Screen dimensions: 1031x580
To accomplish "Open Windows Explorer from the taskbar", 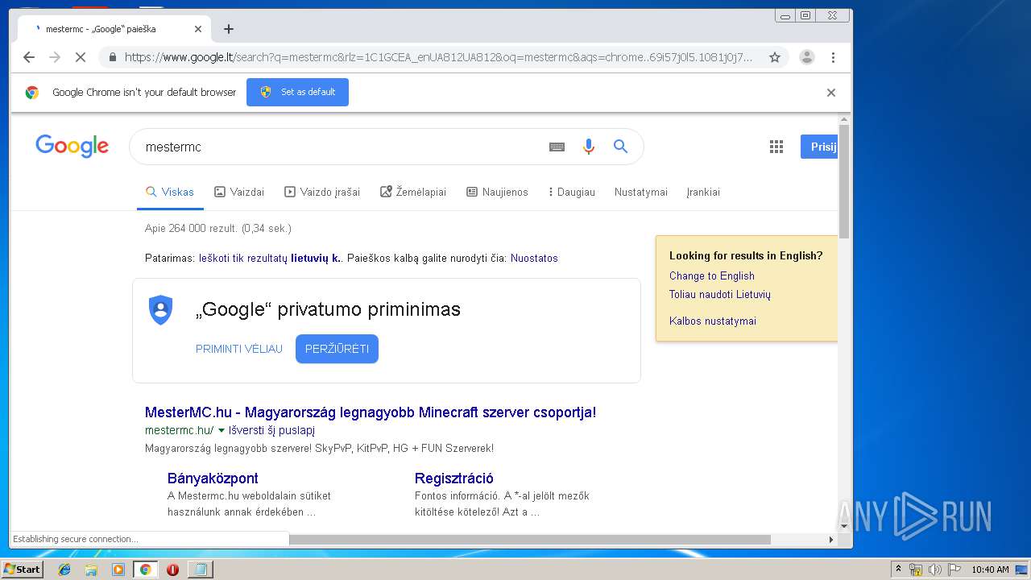I will 91,570.
